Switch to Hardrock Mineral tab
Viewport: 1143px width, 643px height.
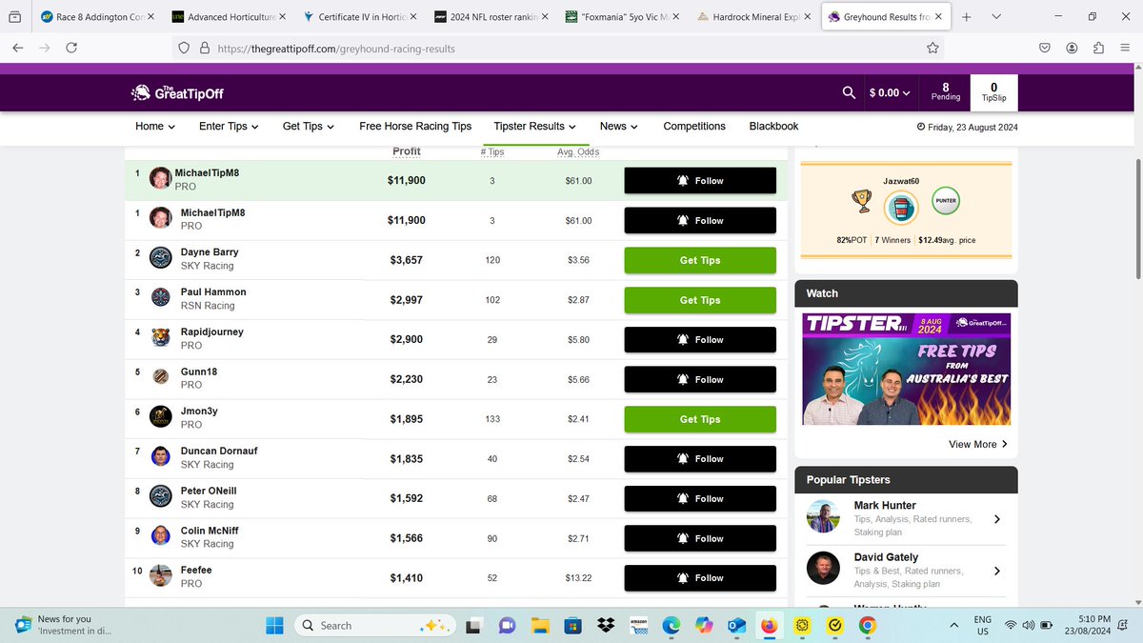click(754, 17)
